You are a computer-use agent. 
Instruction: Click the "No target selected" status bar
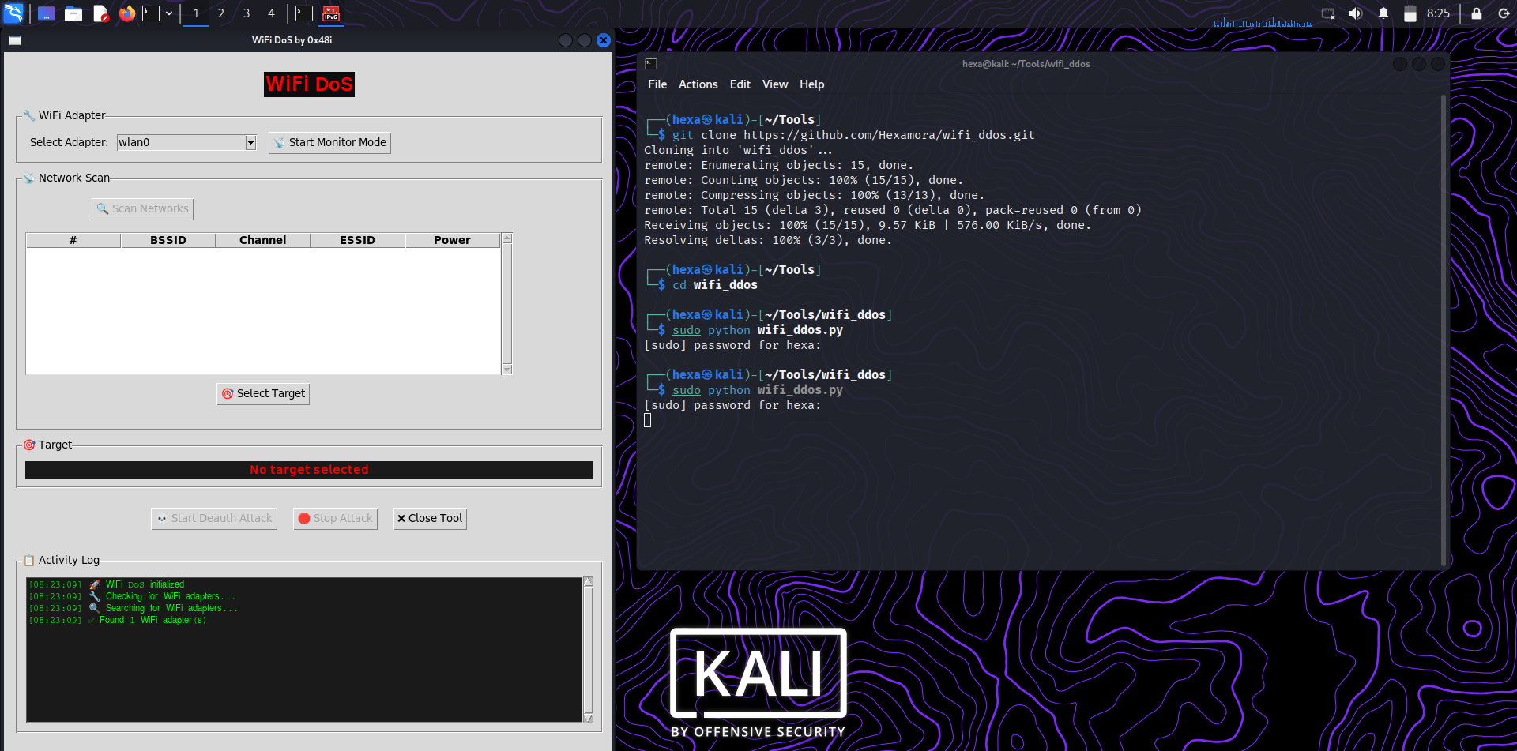tap(309, 470)
